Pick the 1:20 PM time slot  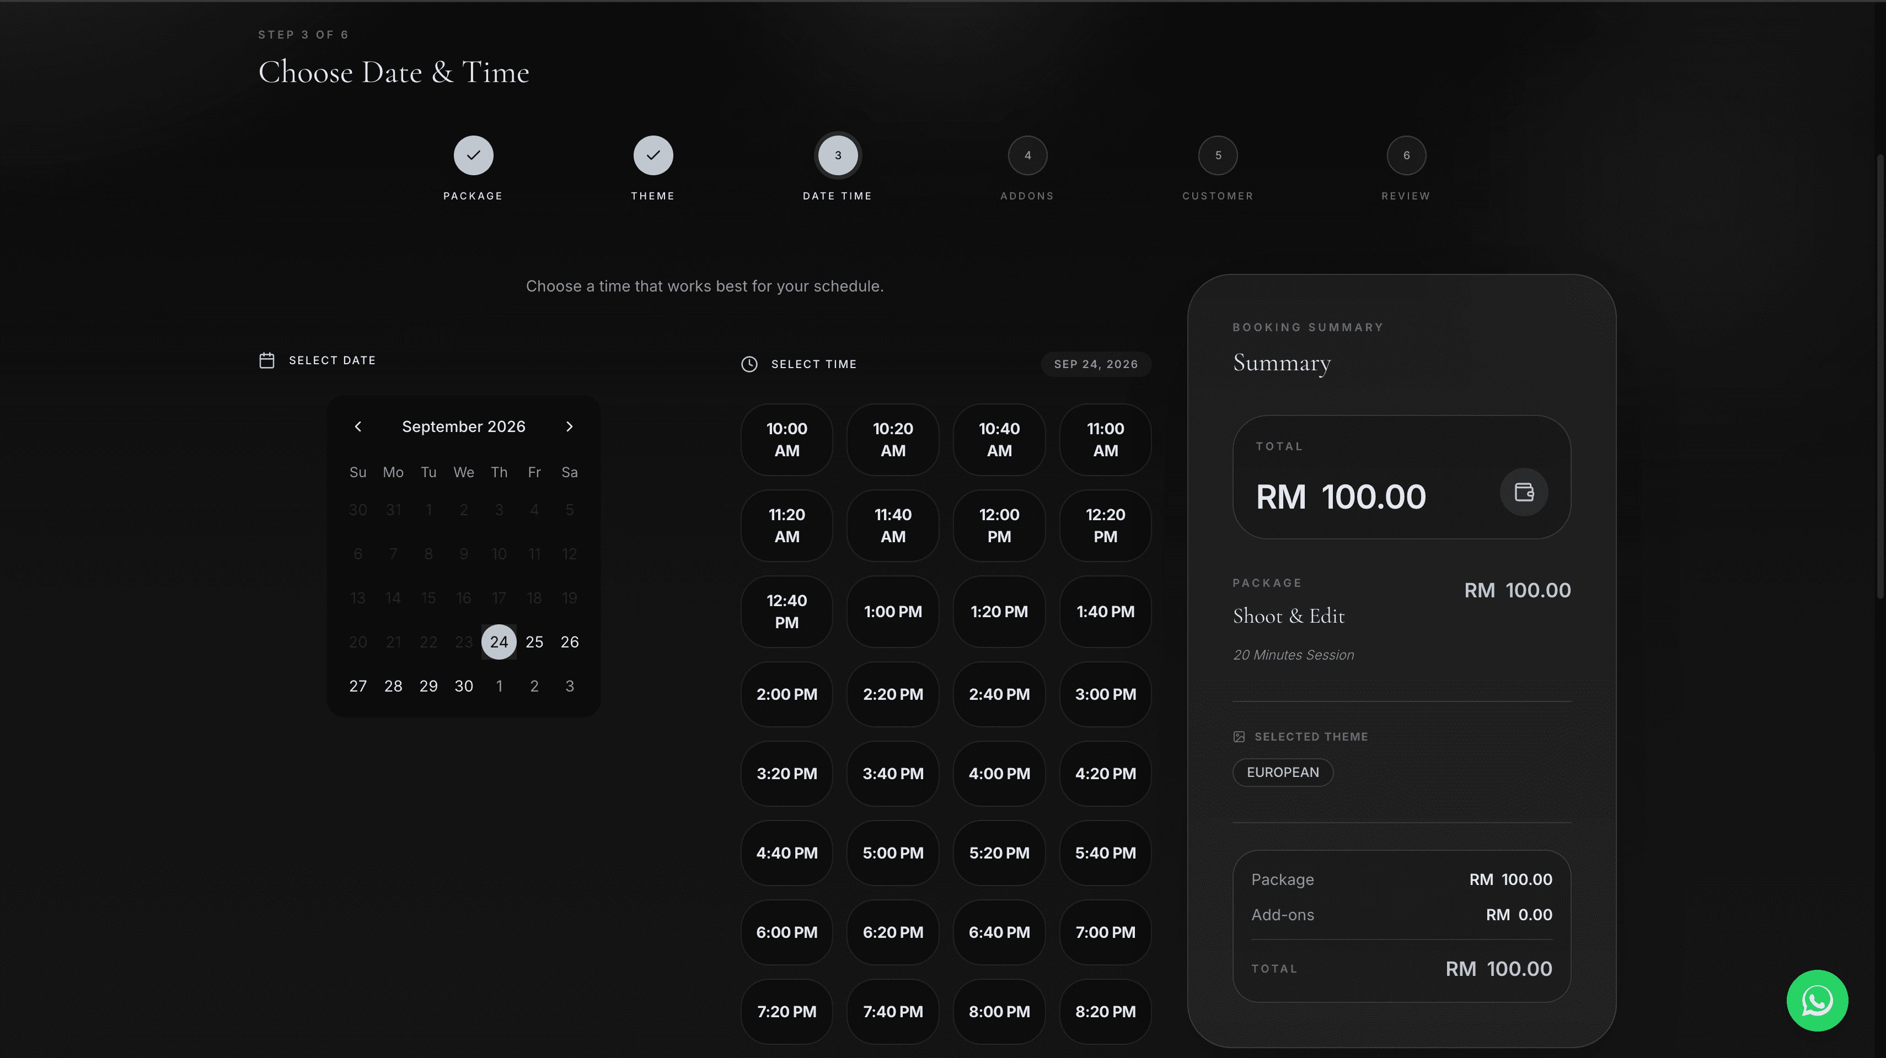pos(999,612)
